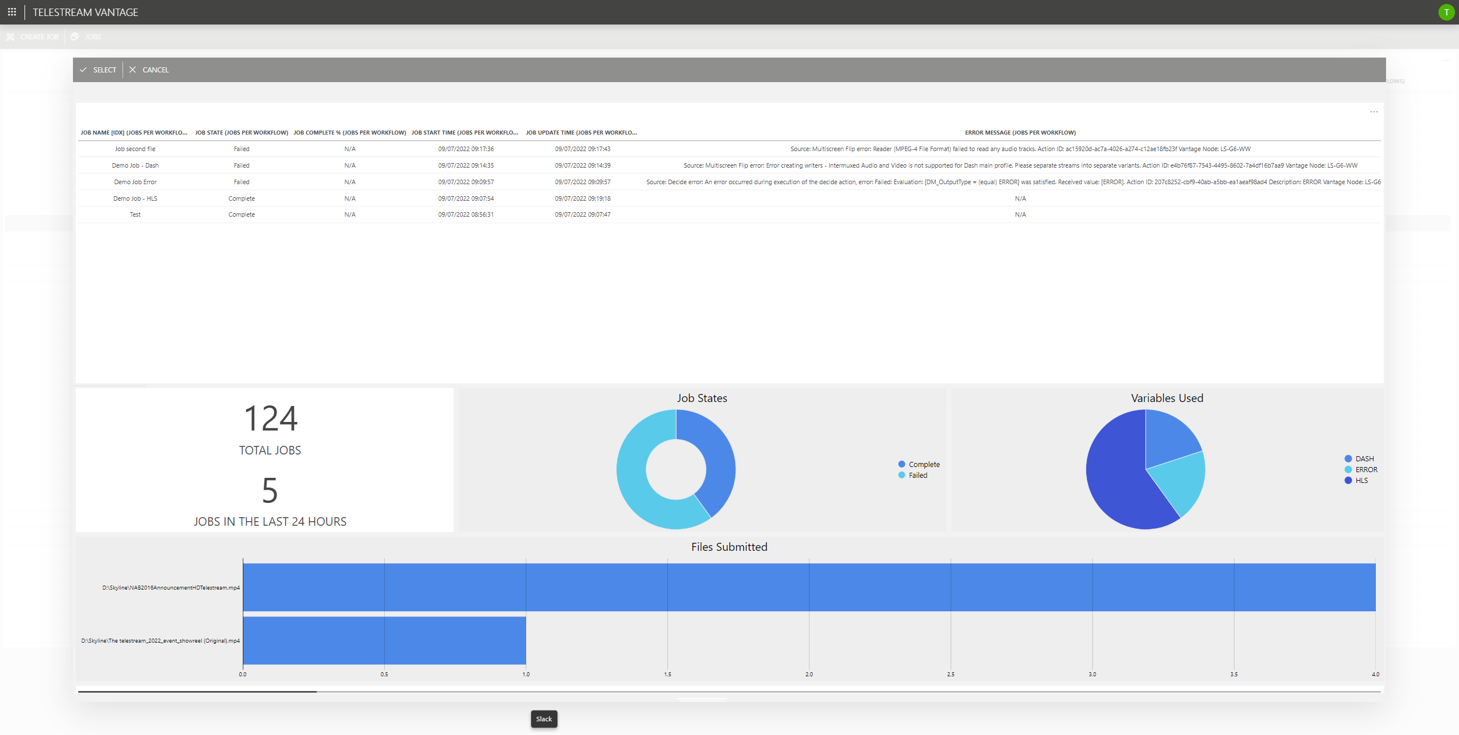Image resolution: width=1459 pixels, height=735 pixels.
Task: Select the 'Test' job row
Action: pyautogui.click(x=729, y=215)
